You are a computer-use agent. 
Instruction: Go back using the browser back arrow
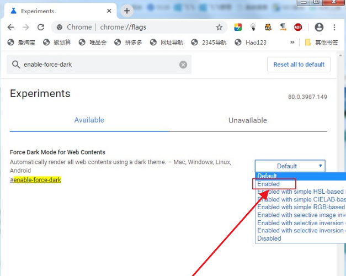[10, 27]
